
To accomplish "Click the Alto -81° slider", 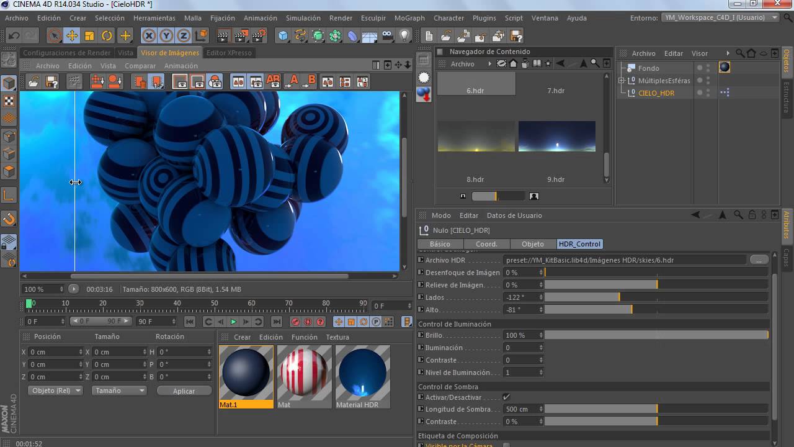I will tap(656, 310).
